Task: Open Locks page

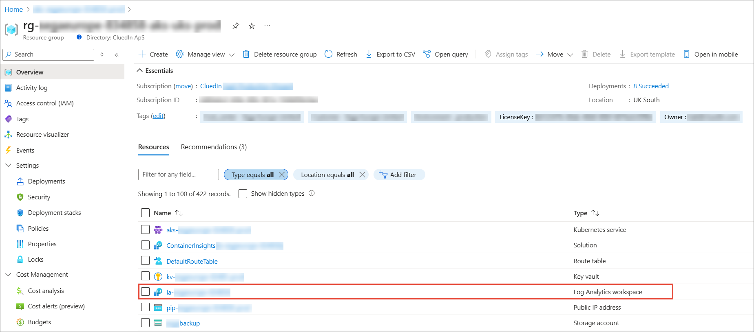Action: [35, 259]
